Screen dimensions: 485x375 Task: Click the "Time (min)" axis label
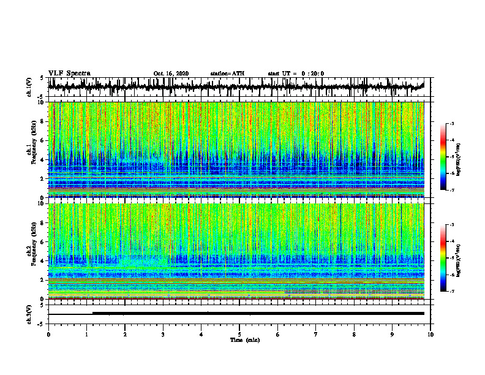pos(245,340)
